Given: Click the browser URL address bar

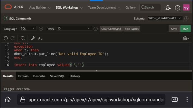Looking at the screenshot, I should click(91, 99).
